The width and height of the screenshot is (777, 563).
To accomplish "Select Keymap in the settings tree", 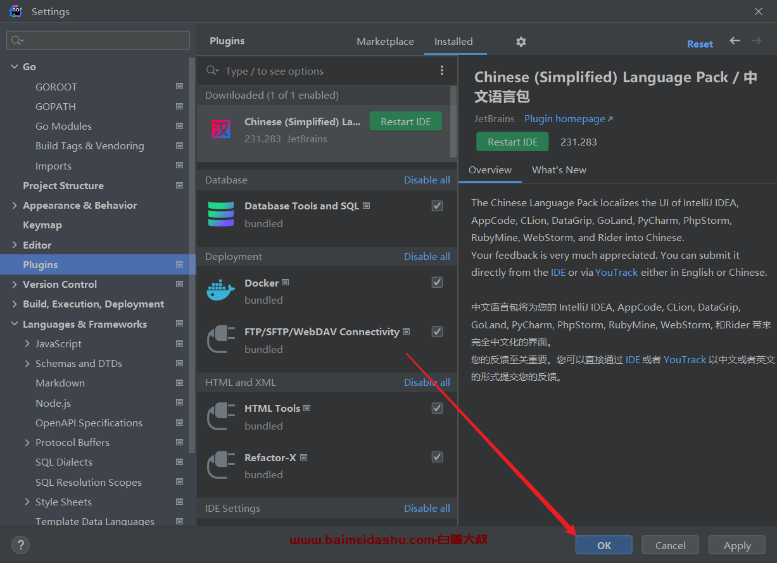I will tap(42, 225).
